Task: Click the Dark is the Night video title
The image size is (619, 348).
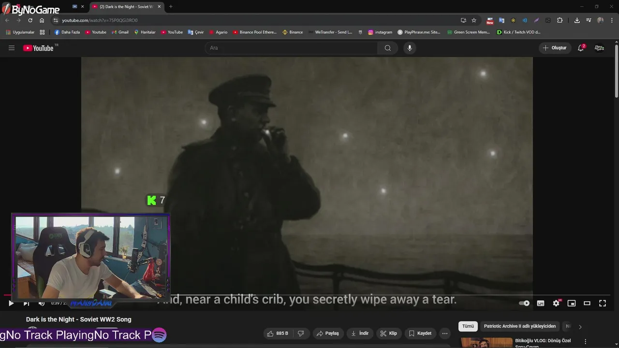Action: (78, 319)
